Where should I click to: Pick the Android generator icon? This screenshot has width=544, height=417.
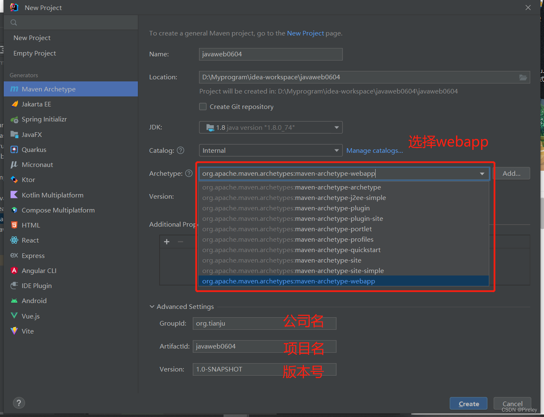14,301
